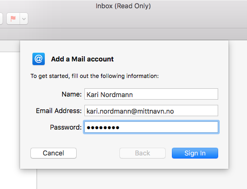Viewport: 247px width, 189px height.
Task: Click the Add a Mail account heading
Action: click(x=82, y=59)
